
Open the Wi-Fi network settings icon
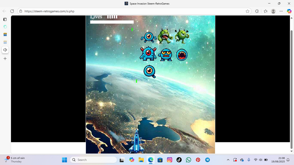(x=255, y=160)
